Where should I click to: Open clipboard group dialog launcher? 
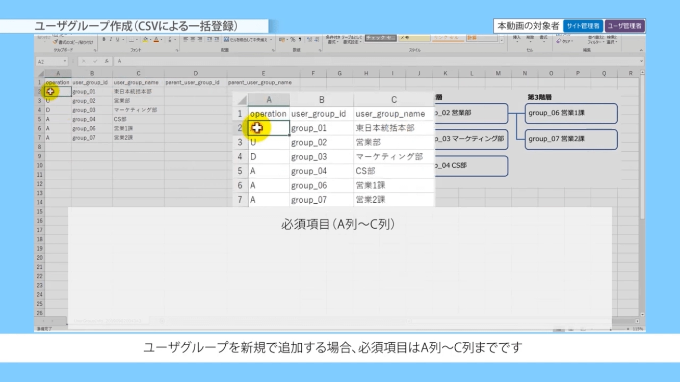[x=95, y=50]
